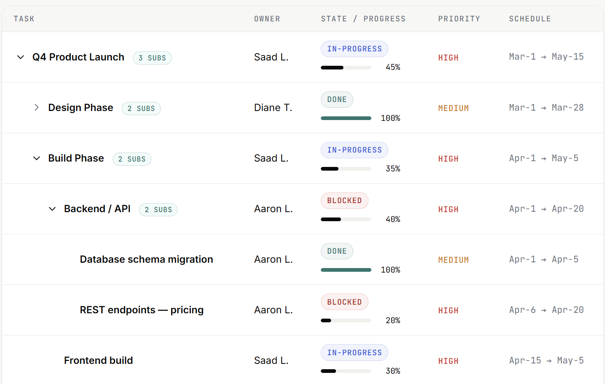Click IN-PROGRESS status of Frontend build
This screenshot has width=605, height=384.
355,353
